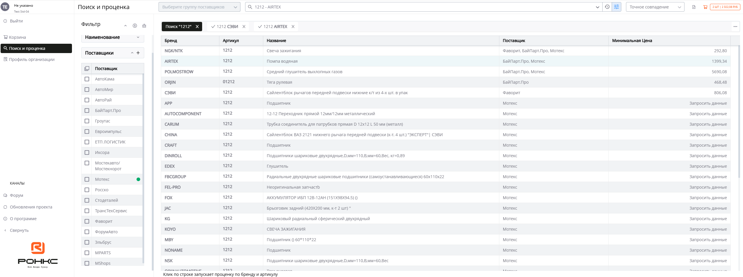Screen dimensions: 743x277
Task: Select the POLMOSTROW Средний глушитель row
Action: (446, 72)
